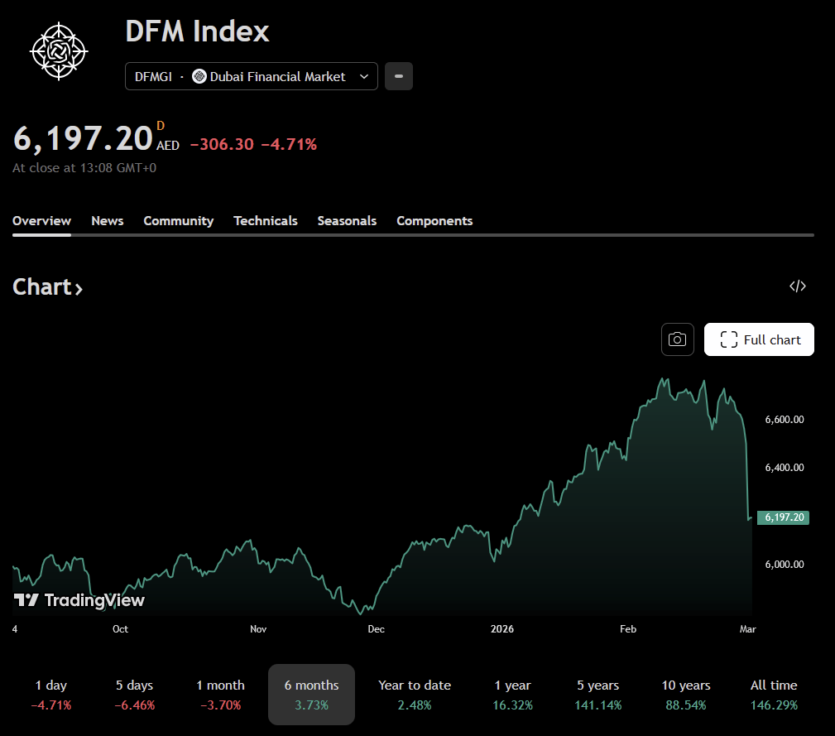Click the Oct label on time axis
This screenshot has width=835, height=736.
[120, 629]
